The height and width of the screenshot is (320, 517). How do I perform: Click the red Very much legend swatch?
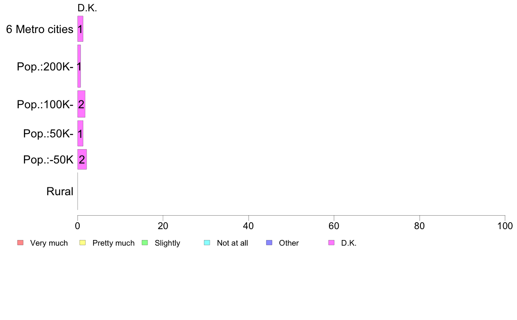20,243
